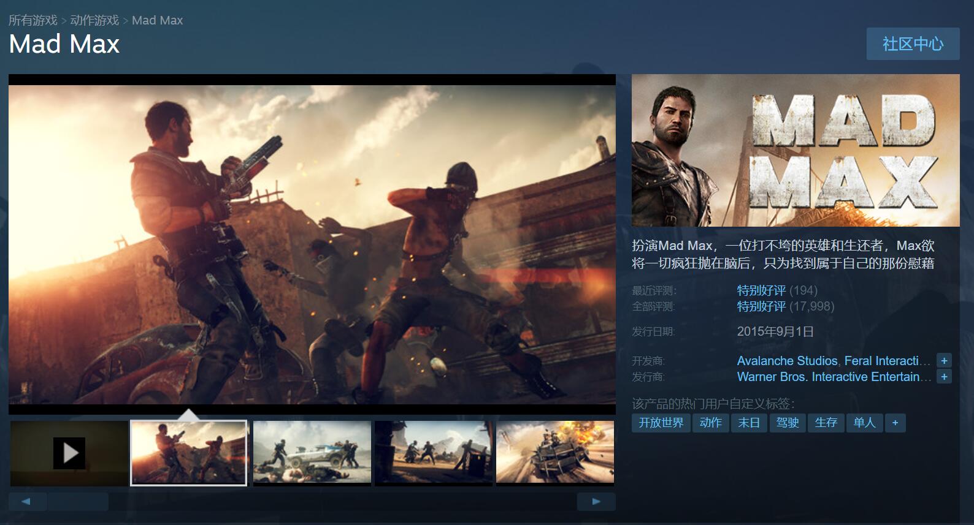Select the 末日 tag

click(x=749, y=423)
